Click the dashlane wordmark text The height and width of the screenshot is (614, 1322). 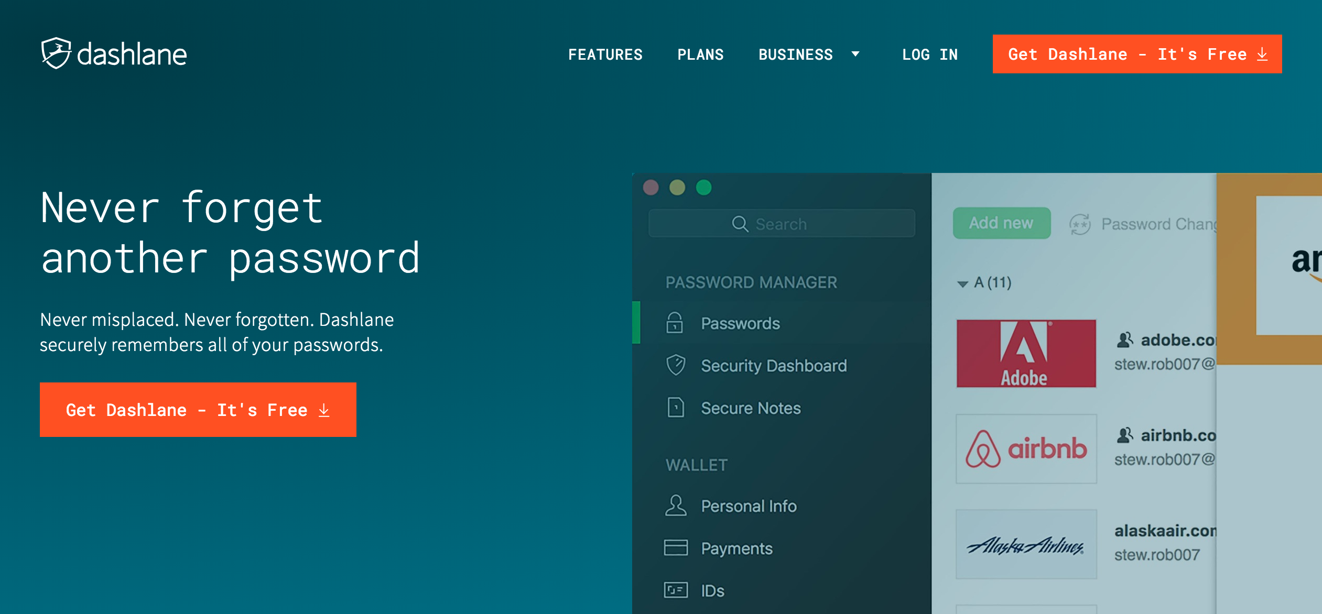click(x=132, y=54)
